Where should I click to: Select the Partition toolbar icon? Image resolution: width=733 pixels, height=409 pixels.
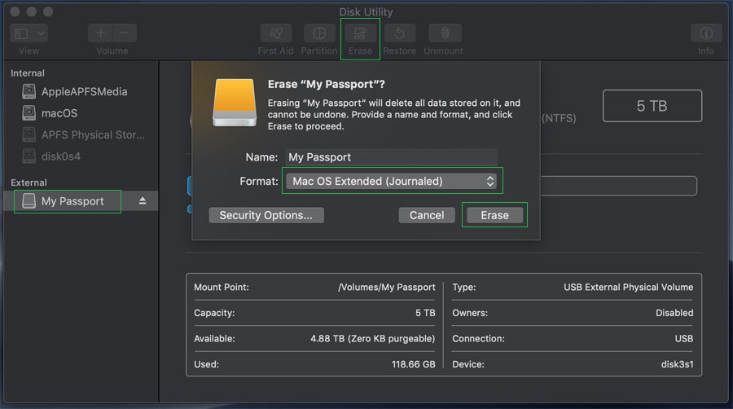(319, 33)
